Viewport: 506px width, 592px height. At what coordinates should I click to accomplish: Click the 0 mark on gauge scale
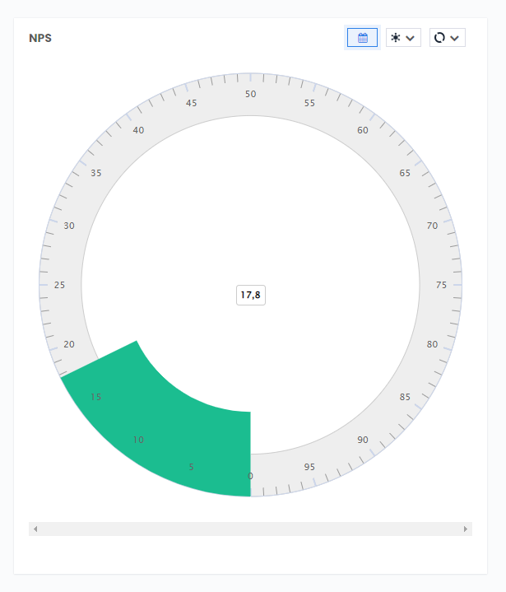(251, 476)
